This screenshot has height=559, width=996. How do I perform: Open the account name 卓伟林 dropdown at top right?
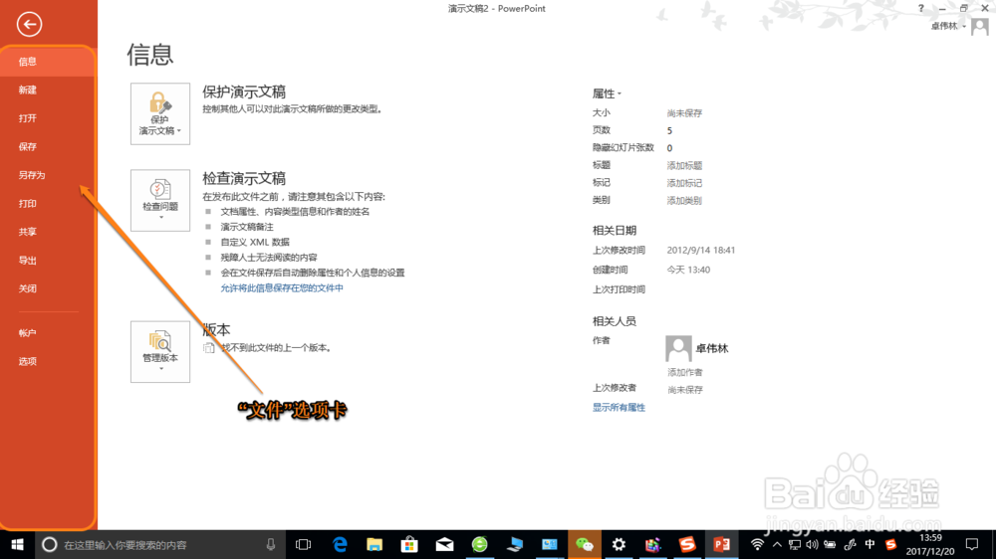pyautogui.click(x=948, y=26)
